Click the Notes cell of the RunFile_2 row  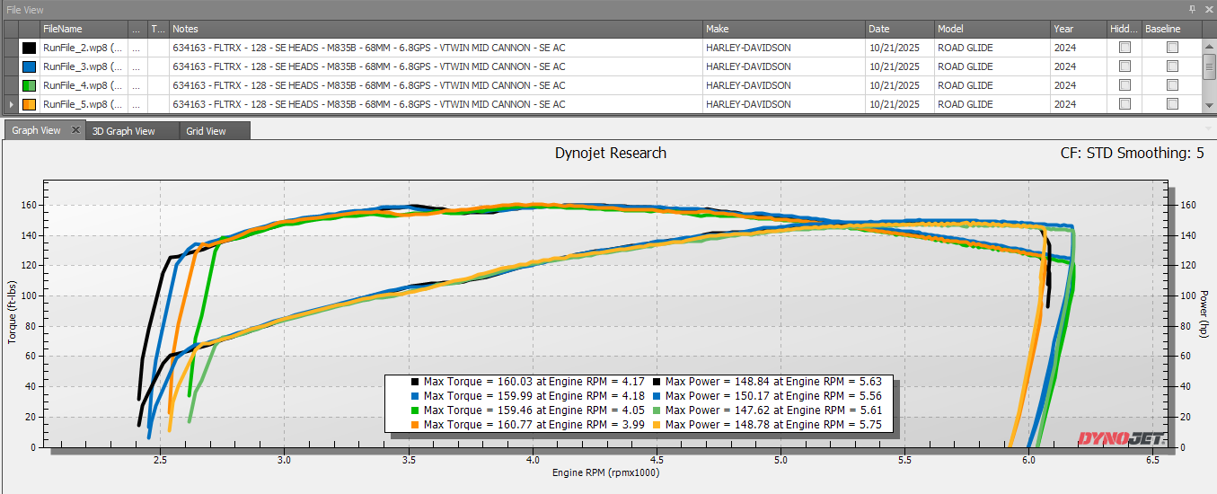click(436, 48)
